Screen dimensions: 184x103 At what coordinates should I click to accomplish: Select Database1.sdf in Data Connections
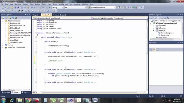15,23
